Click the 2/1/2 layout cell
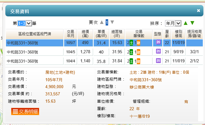 [194, 61]
